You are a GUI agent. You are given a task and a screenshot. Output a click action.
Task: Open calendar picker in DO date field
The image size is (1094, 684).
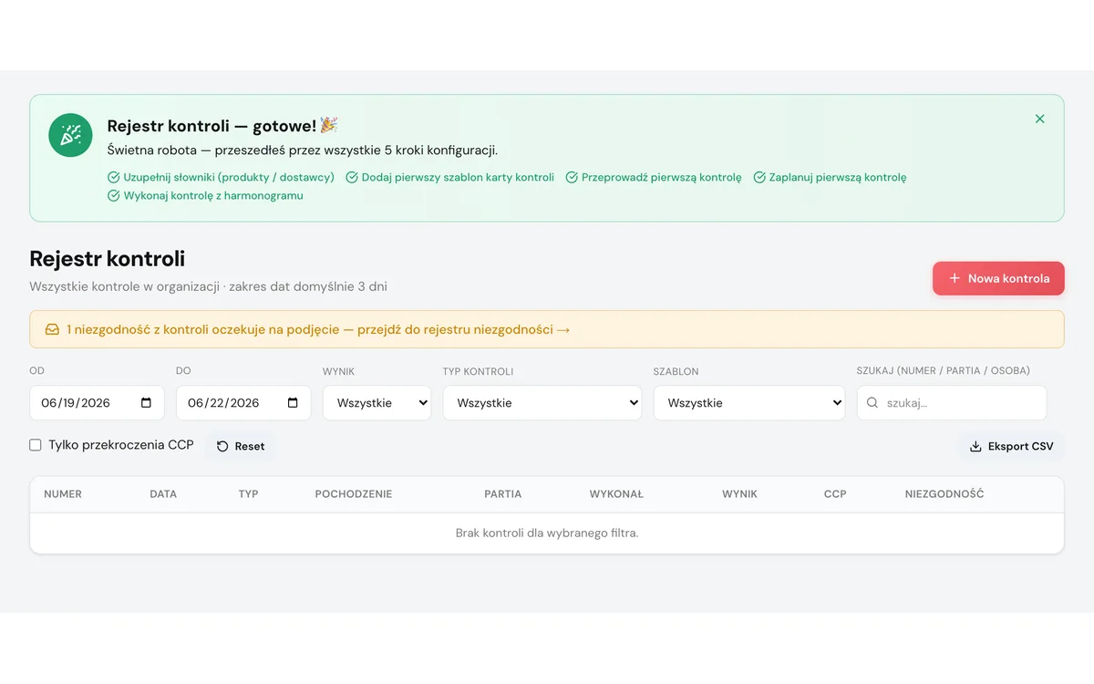click(293, 403)
